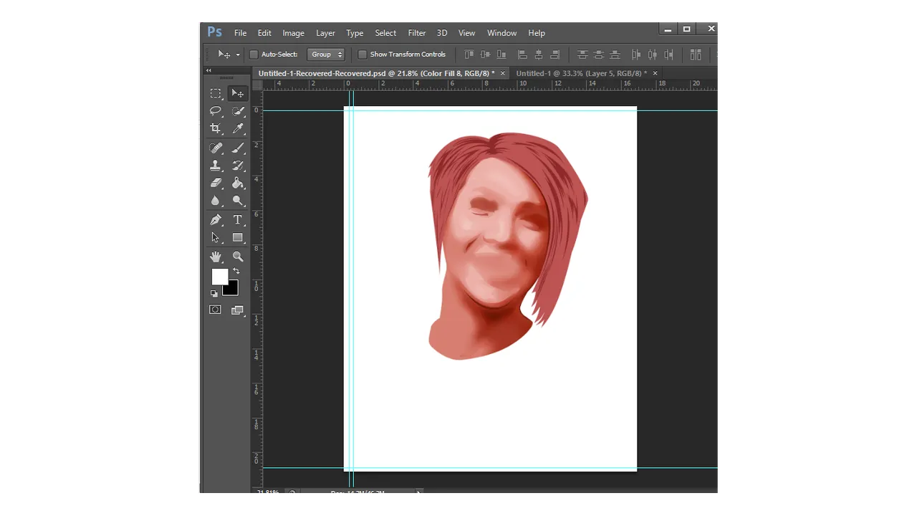917x516 pixels.
Task: Select the Zoom tool
Action: pyautogui.click(x=238, y=257)
